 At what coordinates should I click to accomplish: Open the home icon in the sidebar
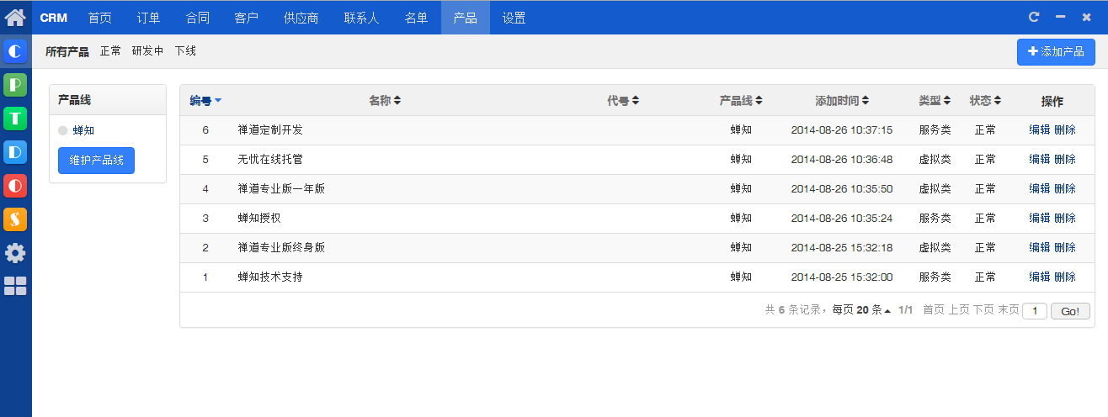pos(15,17)
